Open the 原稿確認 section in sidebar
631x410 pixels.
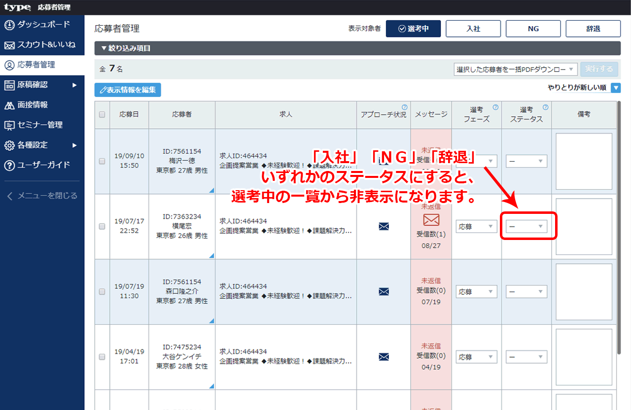(30, 85)
